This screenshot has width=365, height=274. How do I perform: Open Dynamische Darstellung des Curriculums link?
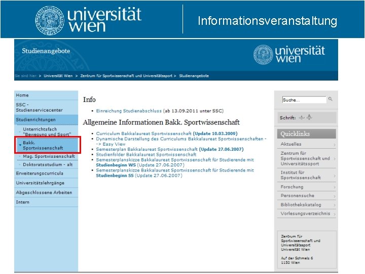(181, 142)
